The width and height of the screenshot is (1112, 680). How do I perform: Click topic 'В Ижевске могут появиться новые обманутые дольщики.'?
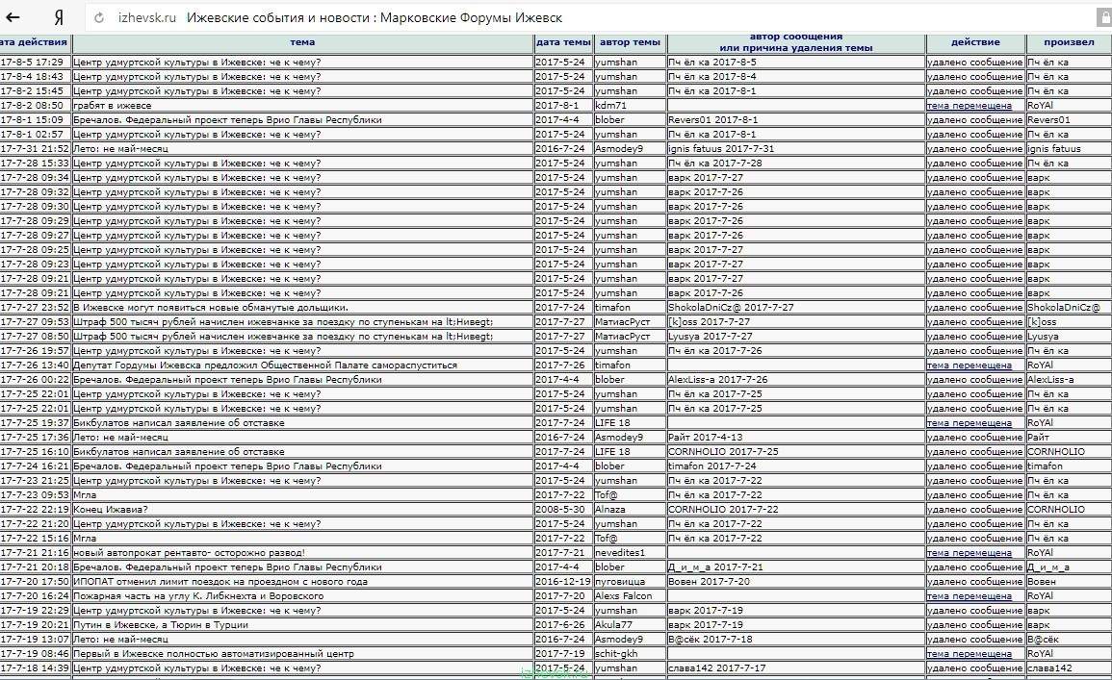[x=211, y=308]
